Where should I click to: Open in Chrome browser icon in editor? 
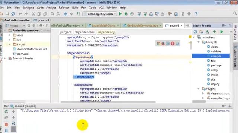point(158,44)
